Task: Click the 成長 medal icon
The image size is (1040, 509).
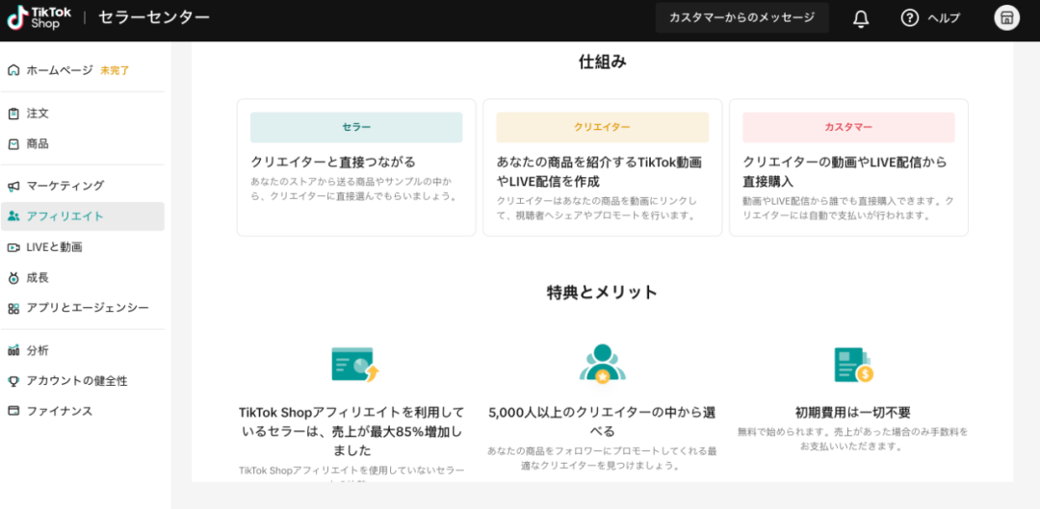Action: 13,278
